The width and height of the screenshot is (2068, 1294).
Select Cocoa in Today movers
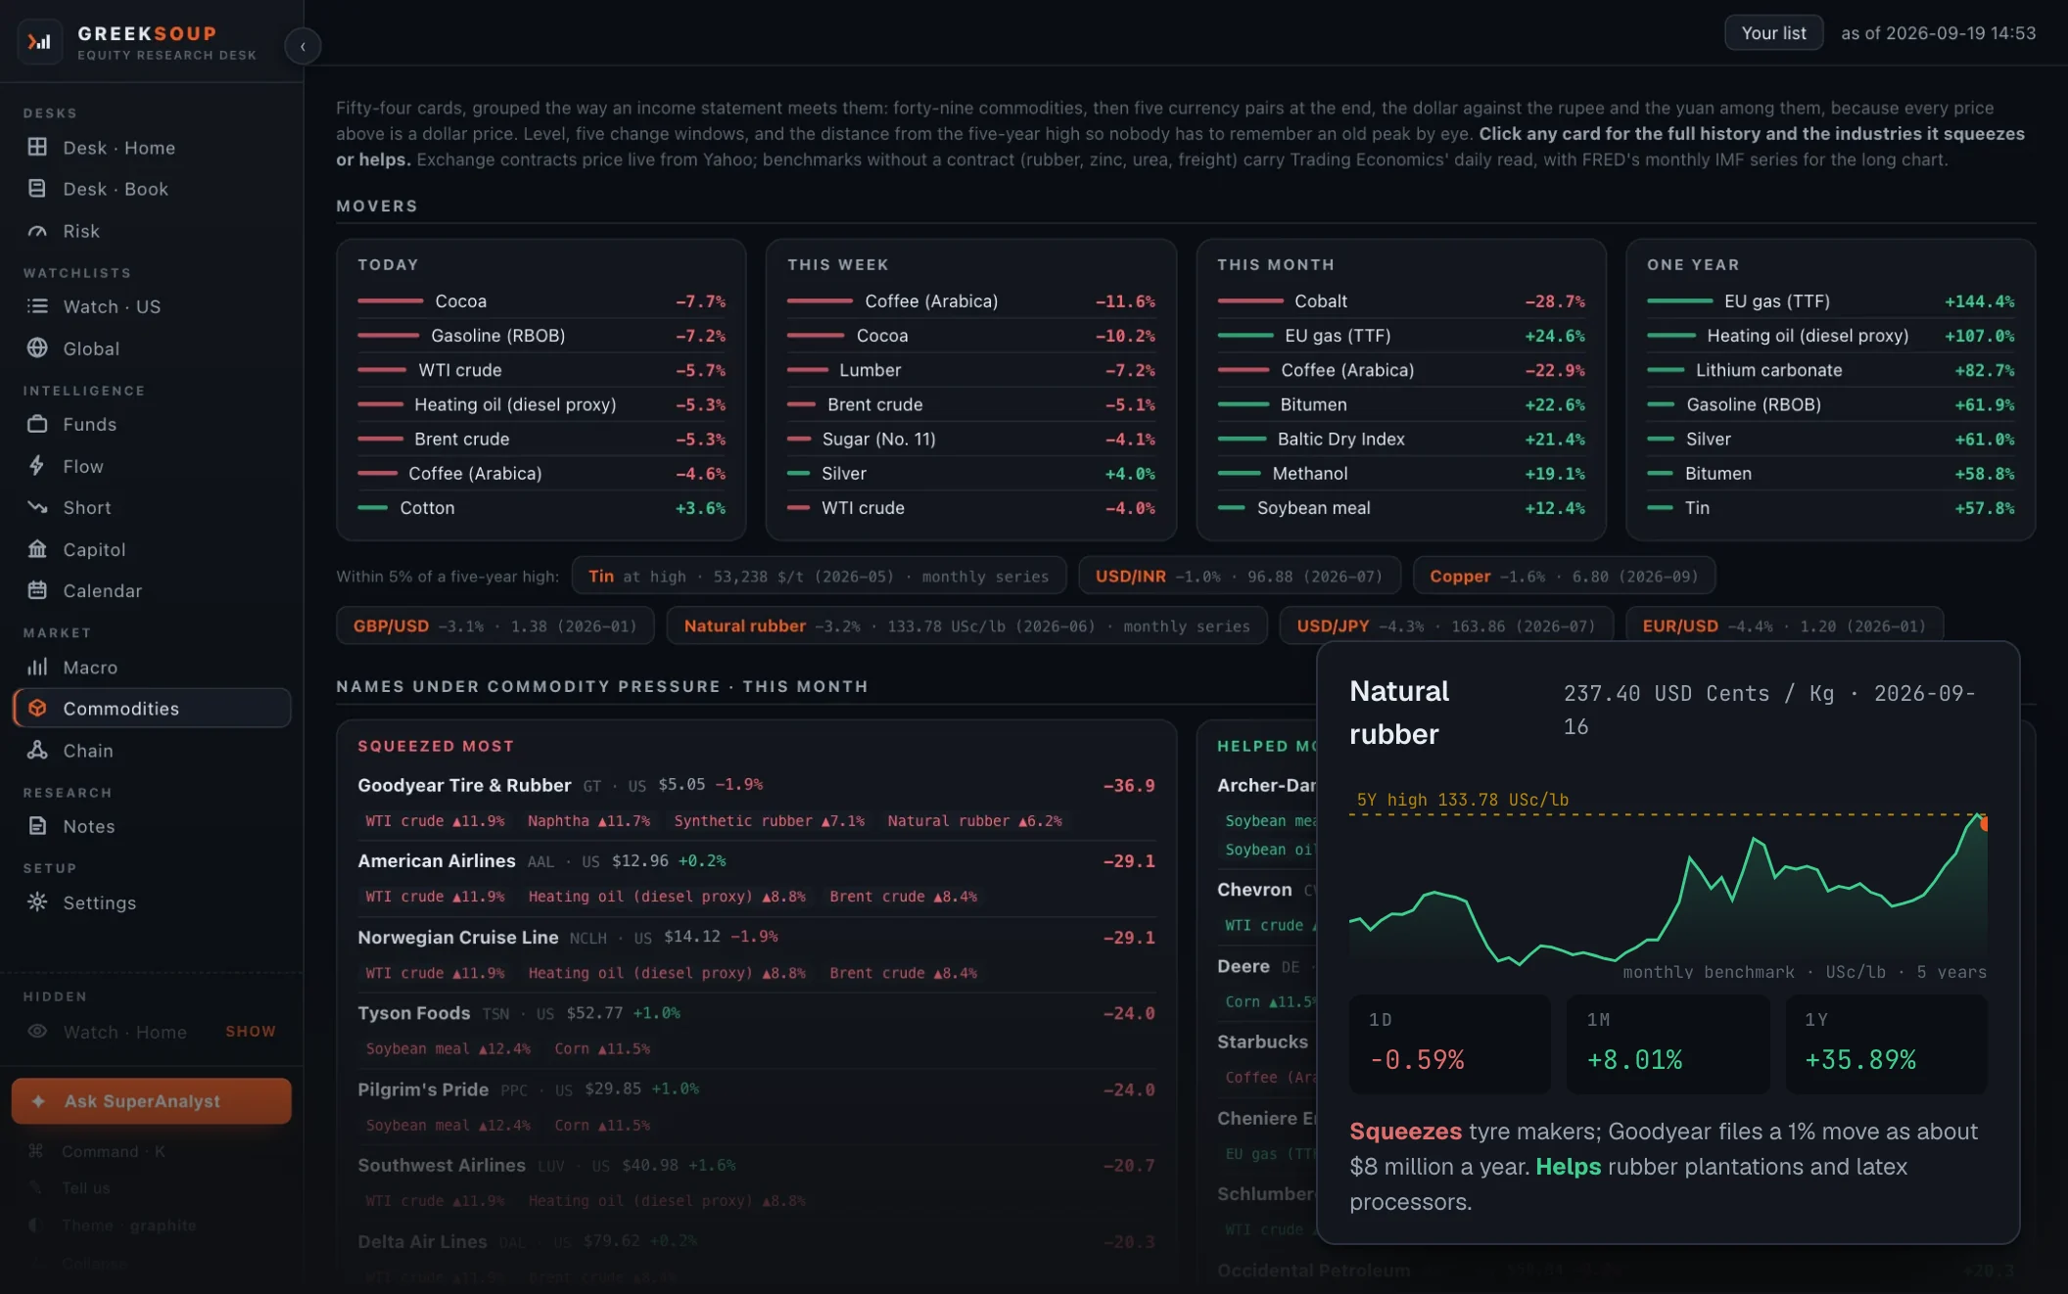tap(541, 301)
